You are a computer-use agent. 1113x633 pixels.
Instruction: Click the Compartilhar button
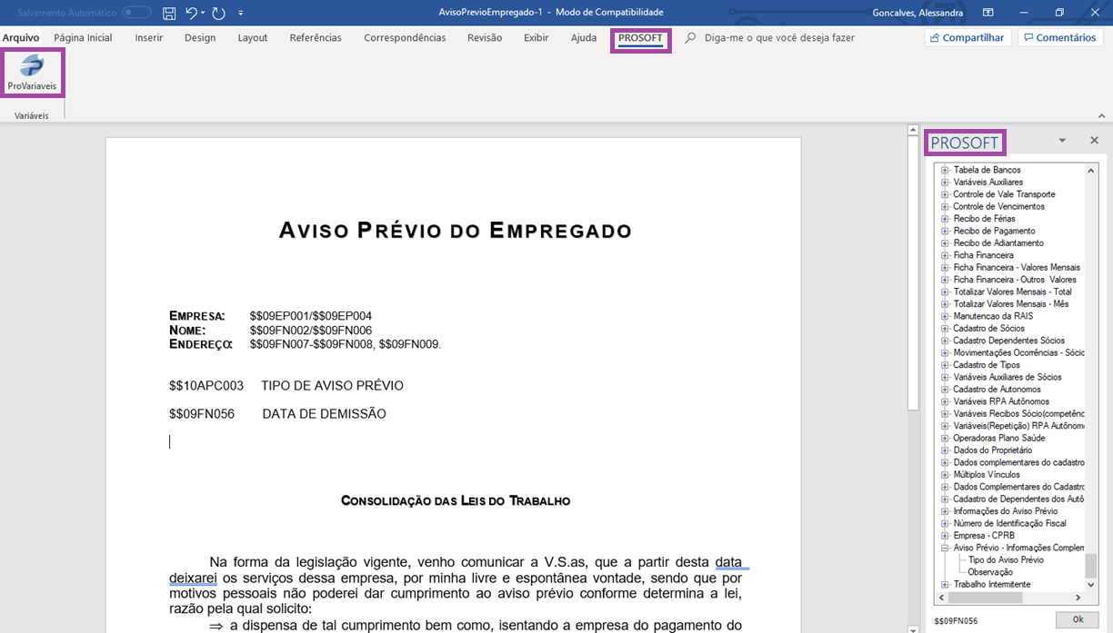[x=968, y=36]
